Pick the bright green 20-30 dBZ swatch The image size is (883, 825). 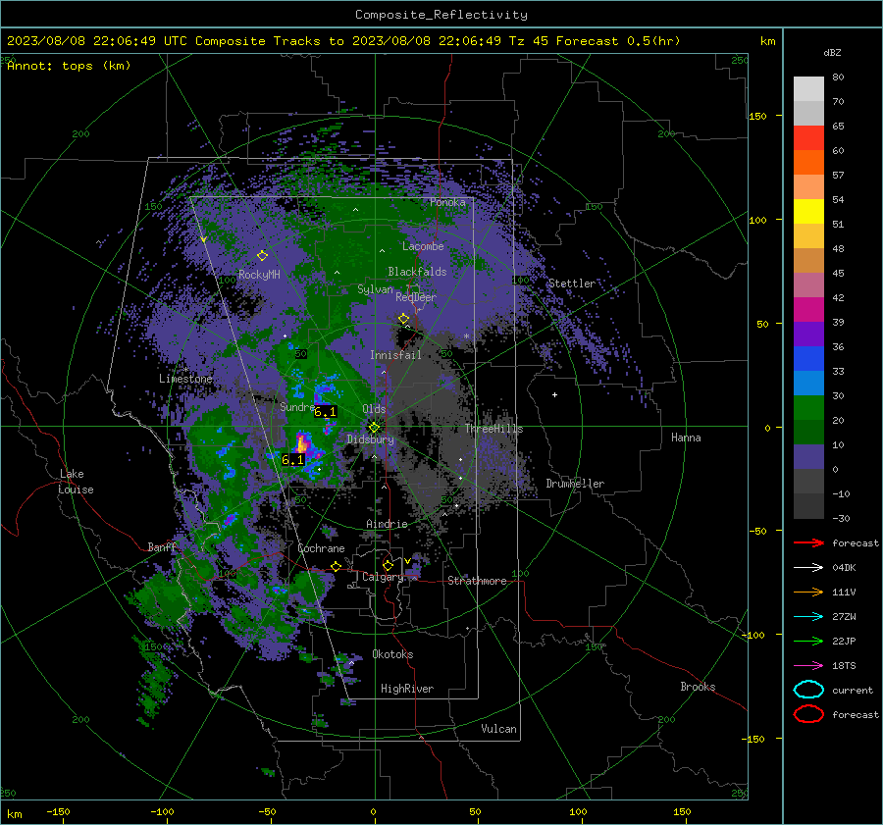pyautogui.click(x=808, y=408)
